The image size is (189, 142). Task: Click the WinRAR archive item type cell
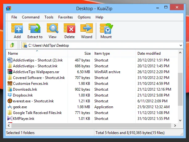pyautogui.click(x=107, y=72)
